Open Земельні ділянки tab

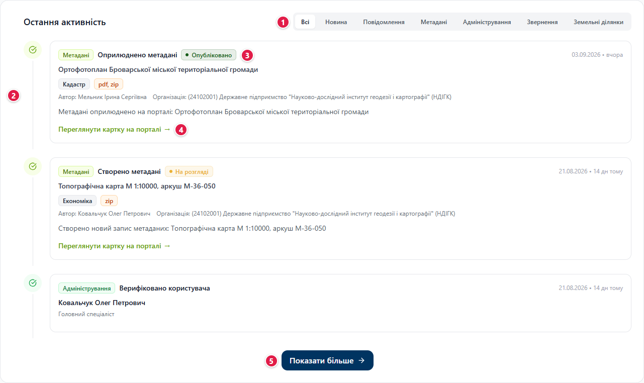[598, 22]
